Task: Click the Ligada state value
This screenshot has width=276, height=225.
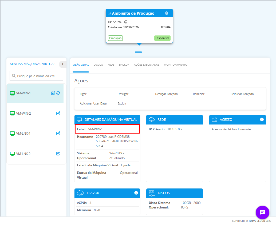Action: (126, 165)
